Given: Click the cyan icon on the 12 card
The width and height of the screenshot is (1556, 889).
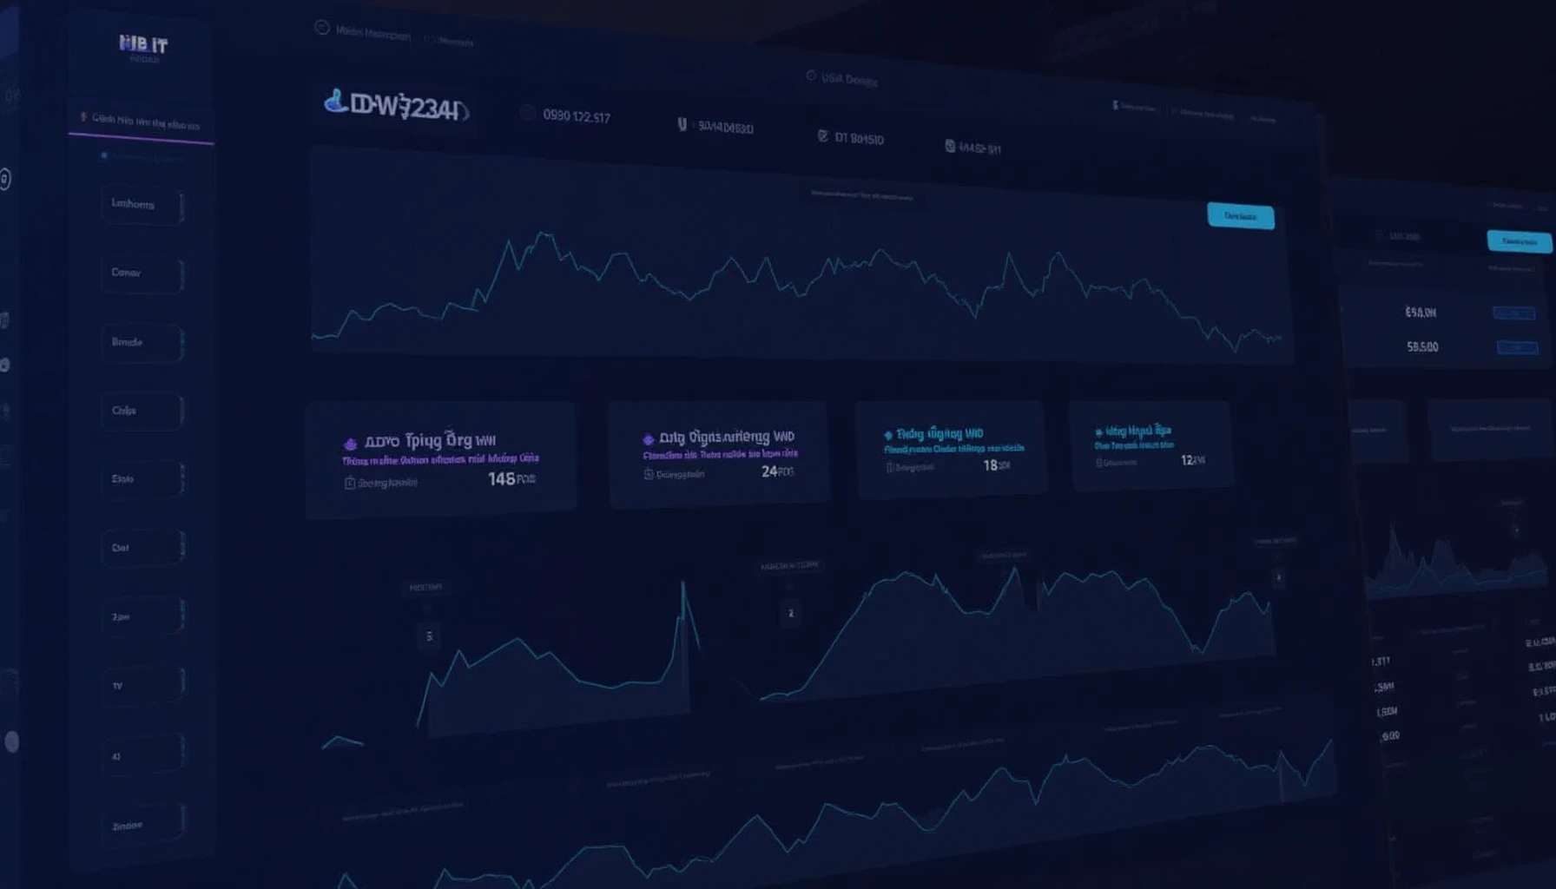Looking at the screenshot, I should click(1098, 431).
